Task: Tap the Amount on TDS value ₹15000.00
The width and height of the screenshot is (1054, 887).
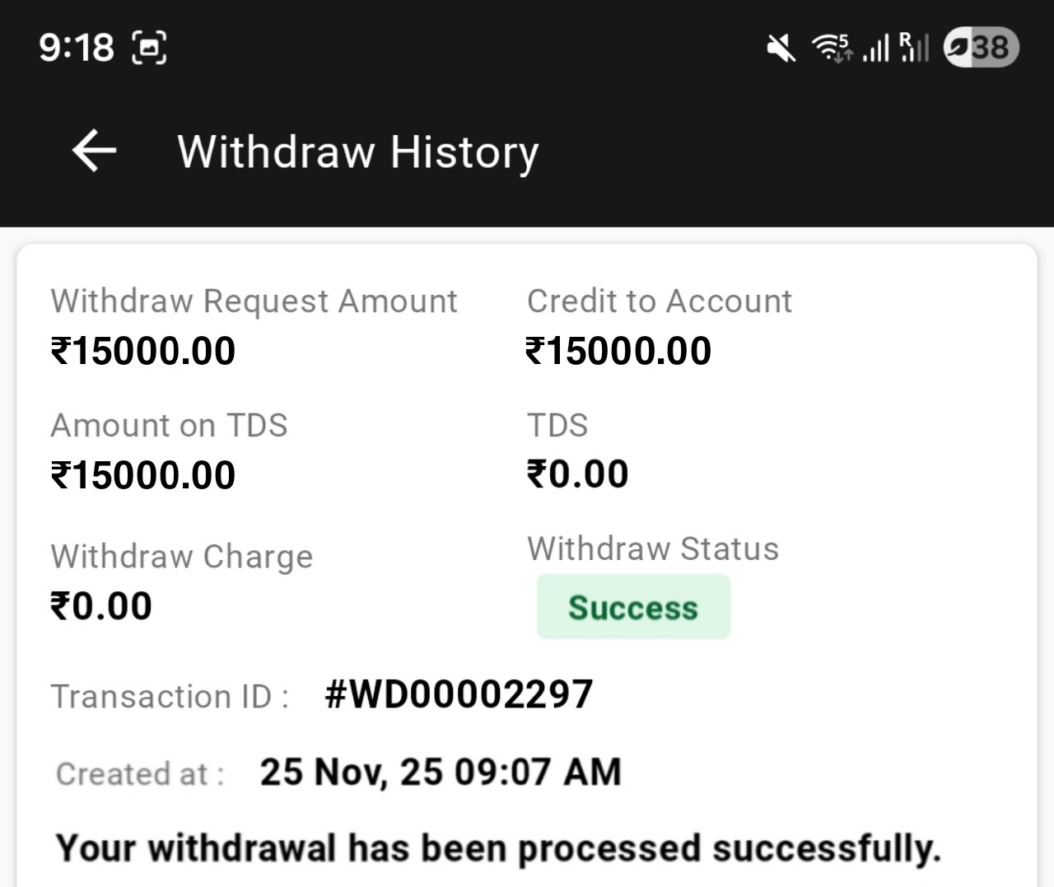Action: tap(143, 475)
